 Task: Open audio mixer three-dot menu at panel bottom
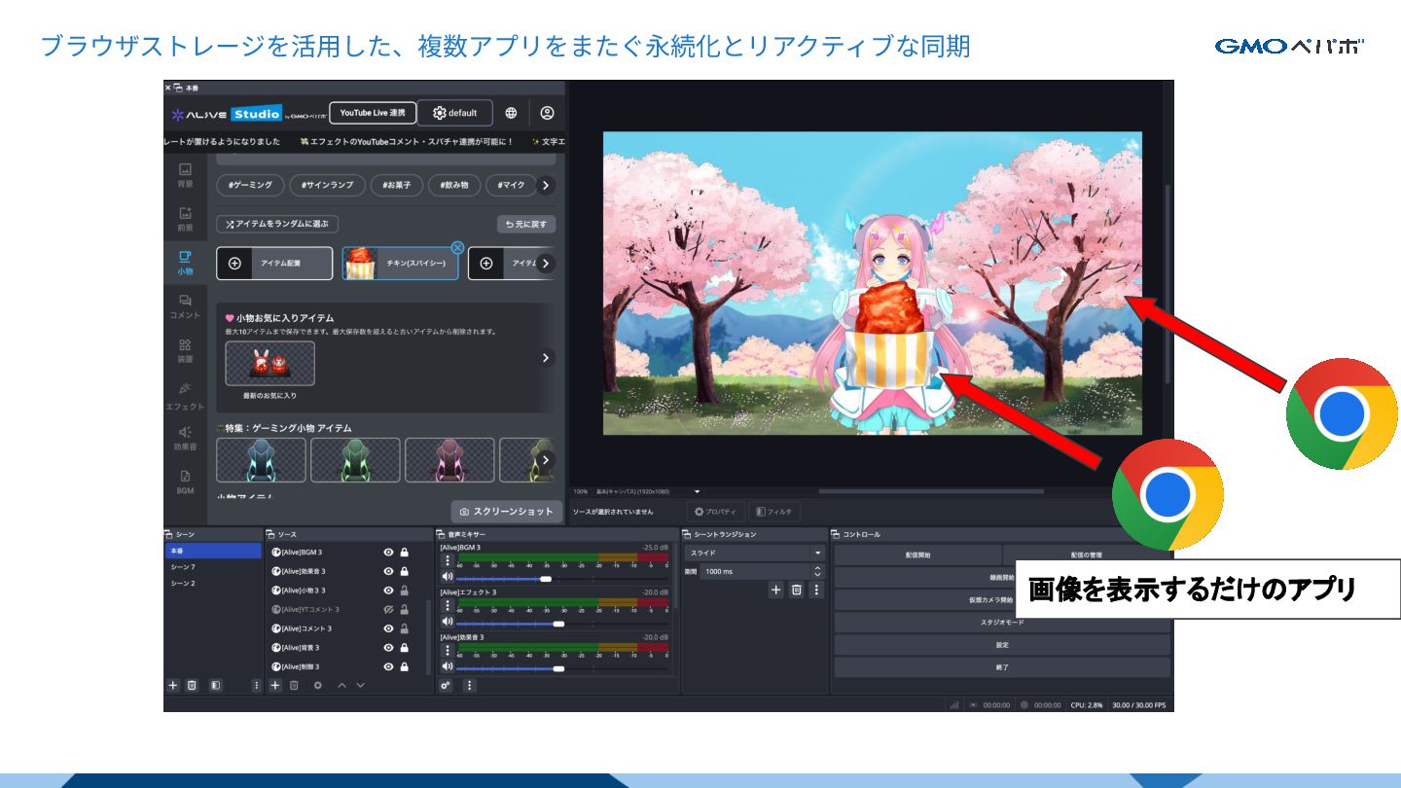point(469,685)
